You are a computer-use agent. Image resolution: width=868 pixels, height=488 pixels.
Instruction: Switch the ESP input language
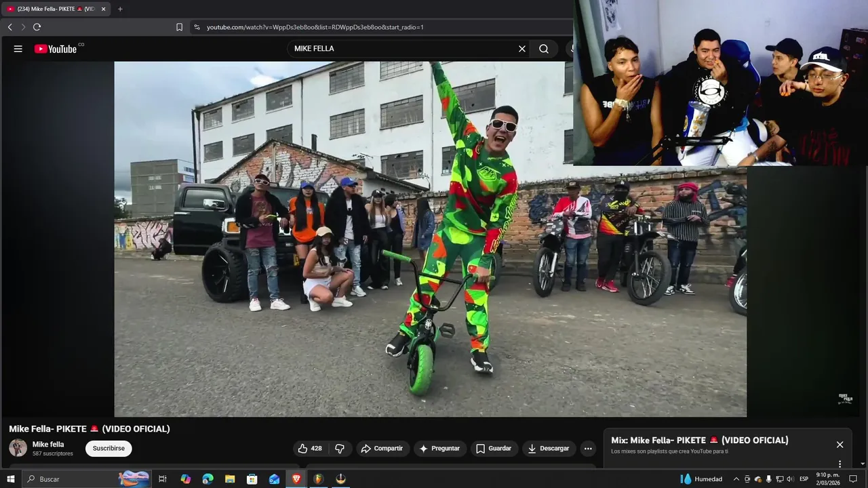coord(804,479)
